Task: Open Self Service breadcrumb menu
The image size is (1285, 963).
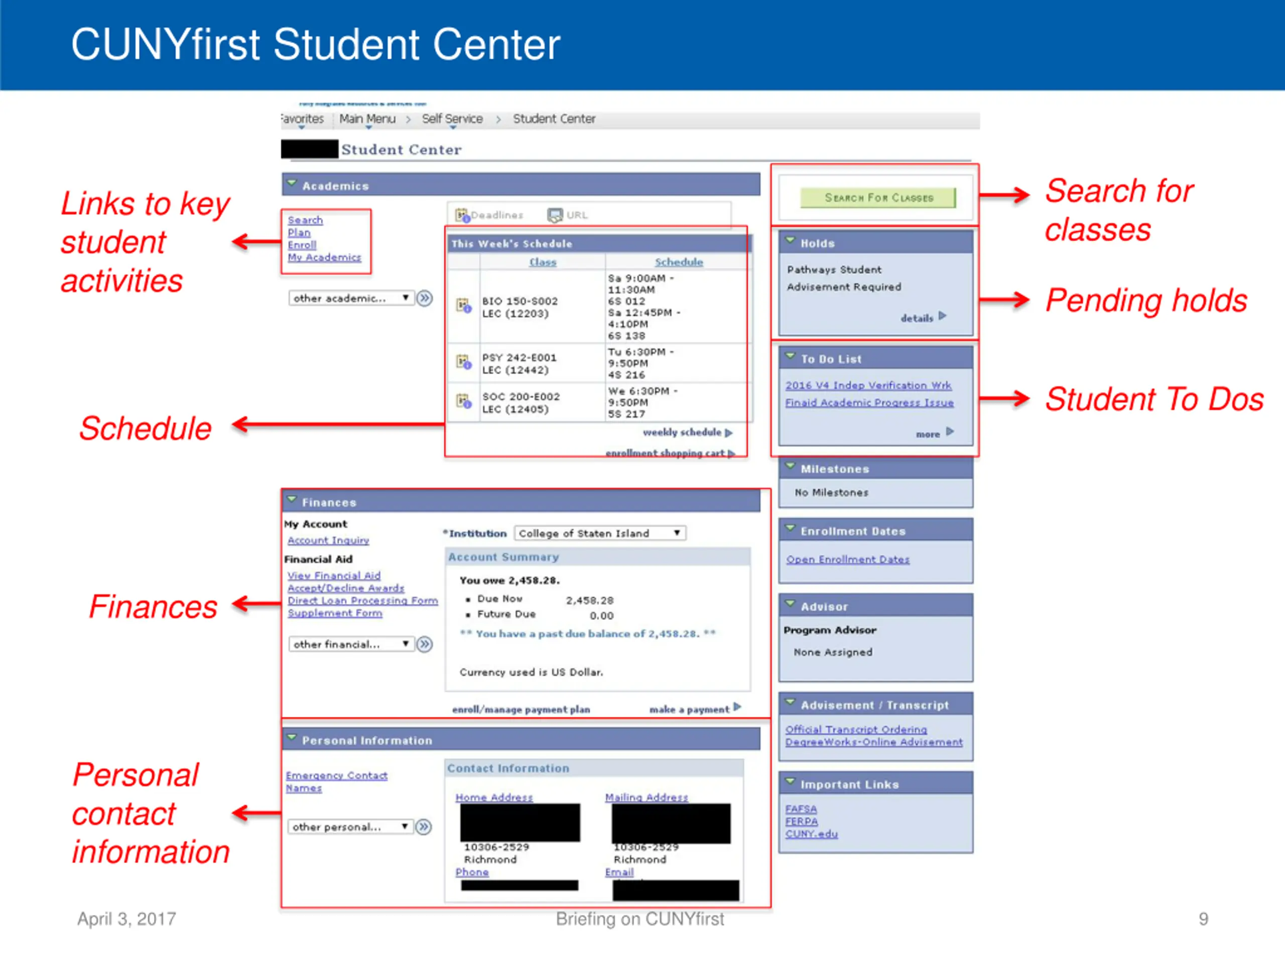Action: coord(452,119)
